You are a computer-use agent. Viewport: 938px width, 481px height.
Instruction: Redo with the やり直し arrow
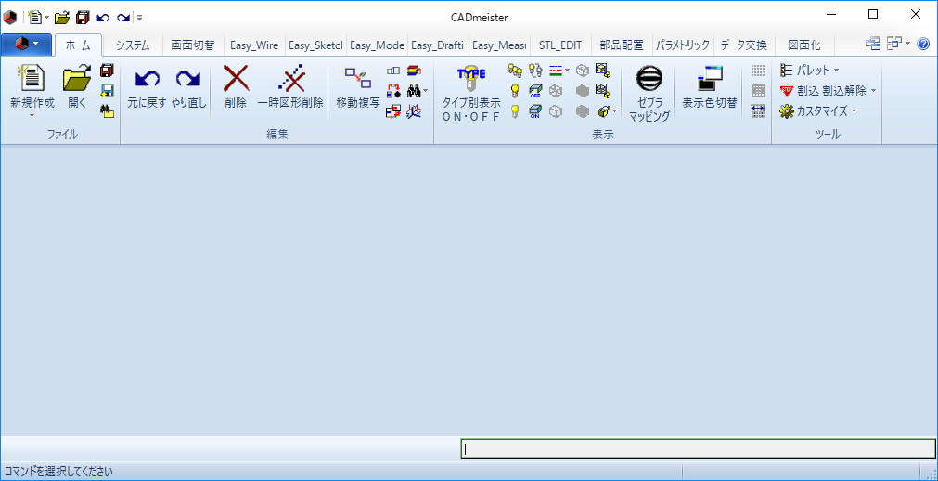point(188,78)
